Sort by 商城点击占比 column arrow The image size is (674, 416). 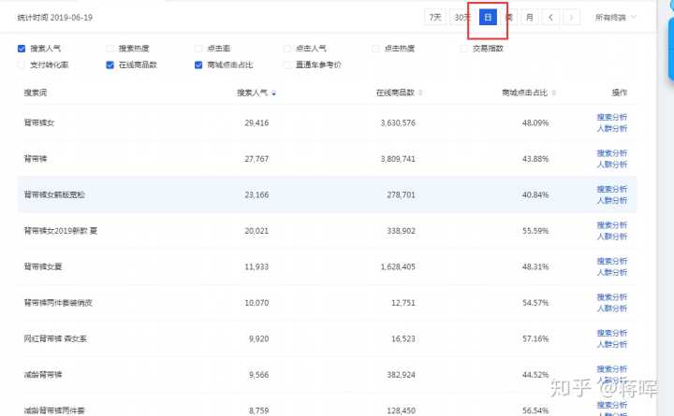(553, 93)
